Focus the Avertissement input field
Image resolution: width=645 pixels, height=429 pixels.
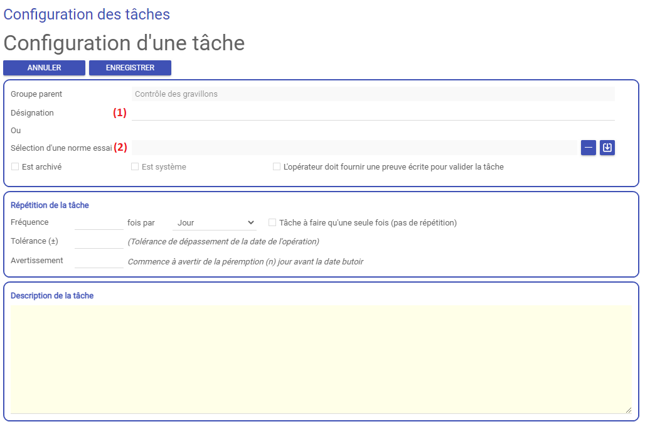(99, 261)
